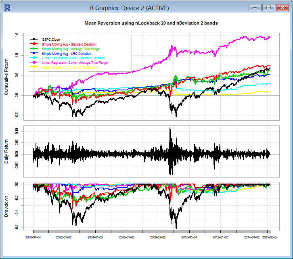This screenshot has width=293, height=259.
Task: Click the 2015-03-04 x-axis end date
Action: coord(270,238)
